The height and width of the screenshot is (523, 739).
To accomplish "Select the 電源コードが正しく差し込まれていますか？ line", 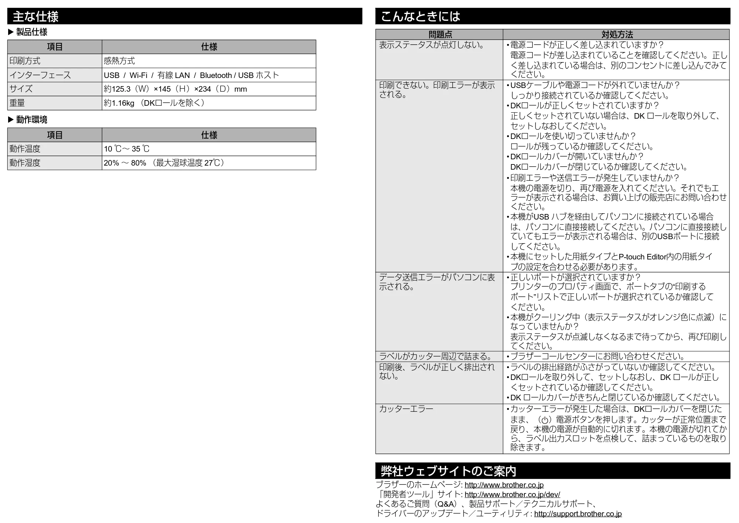I will click(587, 45).
